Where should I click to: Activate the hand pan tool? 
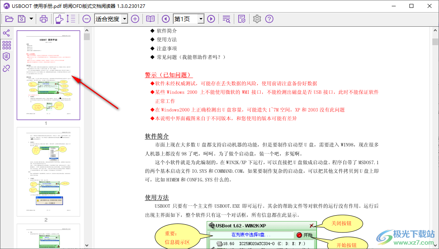pyautogui.click(x=59, y=19)
